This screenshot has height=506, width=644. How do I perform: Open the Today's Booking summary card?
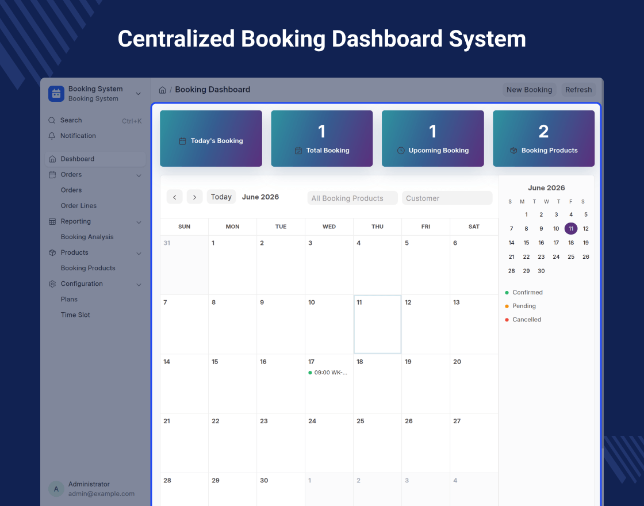click(x=210, y=139)
